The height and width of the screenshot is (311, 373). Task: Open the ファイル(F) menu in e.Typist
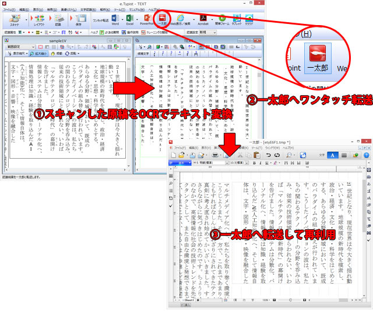pyautogui.click(x=9, y=9)
